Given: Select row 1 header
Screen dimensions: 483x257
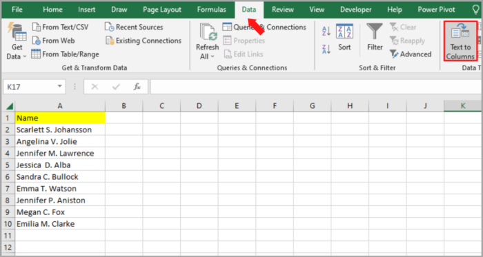Looking at the screenshot, I should pyautogui.click(x=8, y=118).
